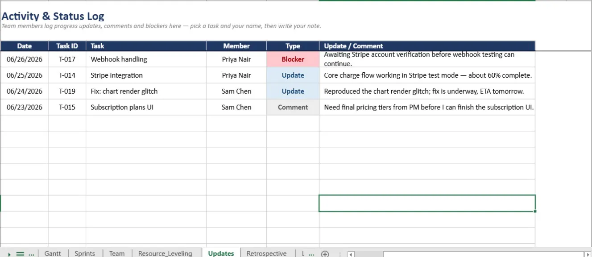Select the Task column header
This screenshot has width=592, height=257.
(146, 46)
